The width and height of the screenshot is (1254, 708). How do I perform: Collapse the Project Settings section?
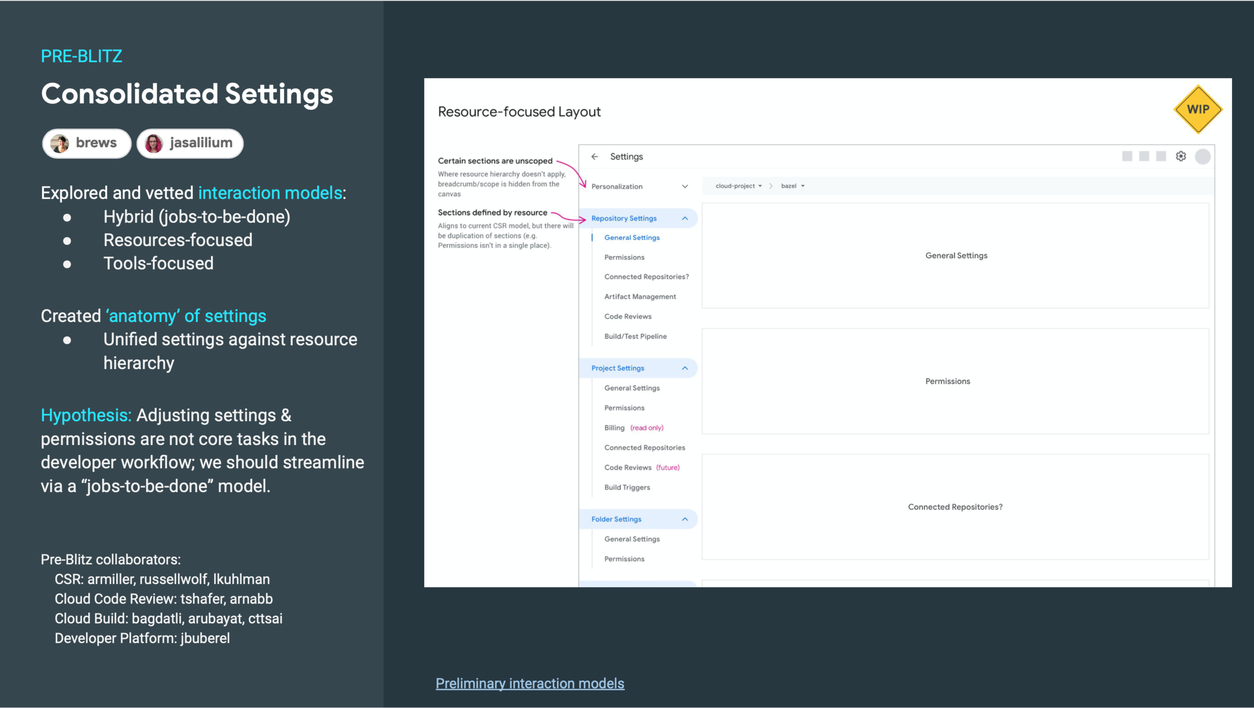685,368
